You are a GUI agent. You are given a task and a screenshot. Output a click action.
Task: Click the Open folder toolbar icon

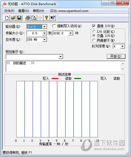click(13, 18)
